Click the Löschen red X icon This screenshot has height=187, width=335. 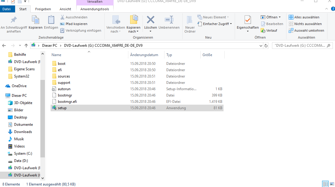150,20
